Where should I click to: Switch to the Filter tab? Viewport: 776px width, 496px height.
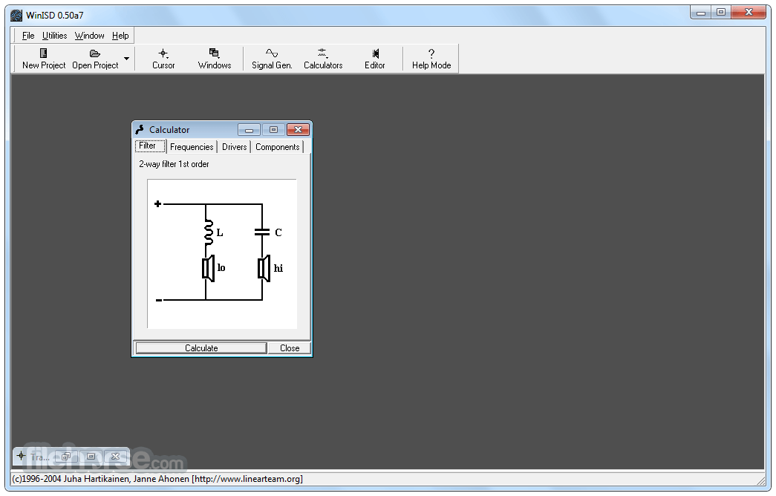[x=149, y=146]
